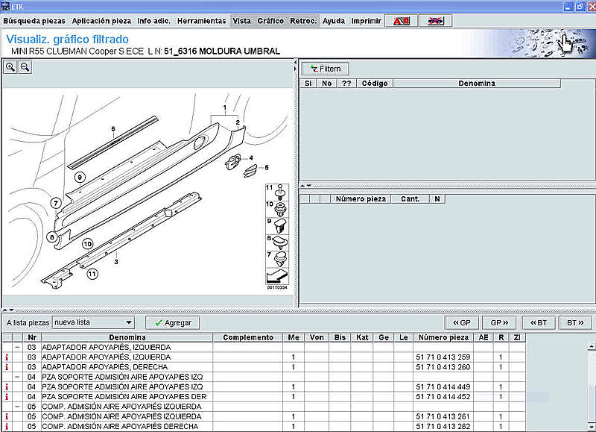
Task: Select clip 11 thumbnail in diagram legend
Action: [277, 192]
